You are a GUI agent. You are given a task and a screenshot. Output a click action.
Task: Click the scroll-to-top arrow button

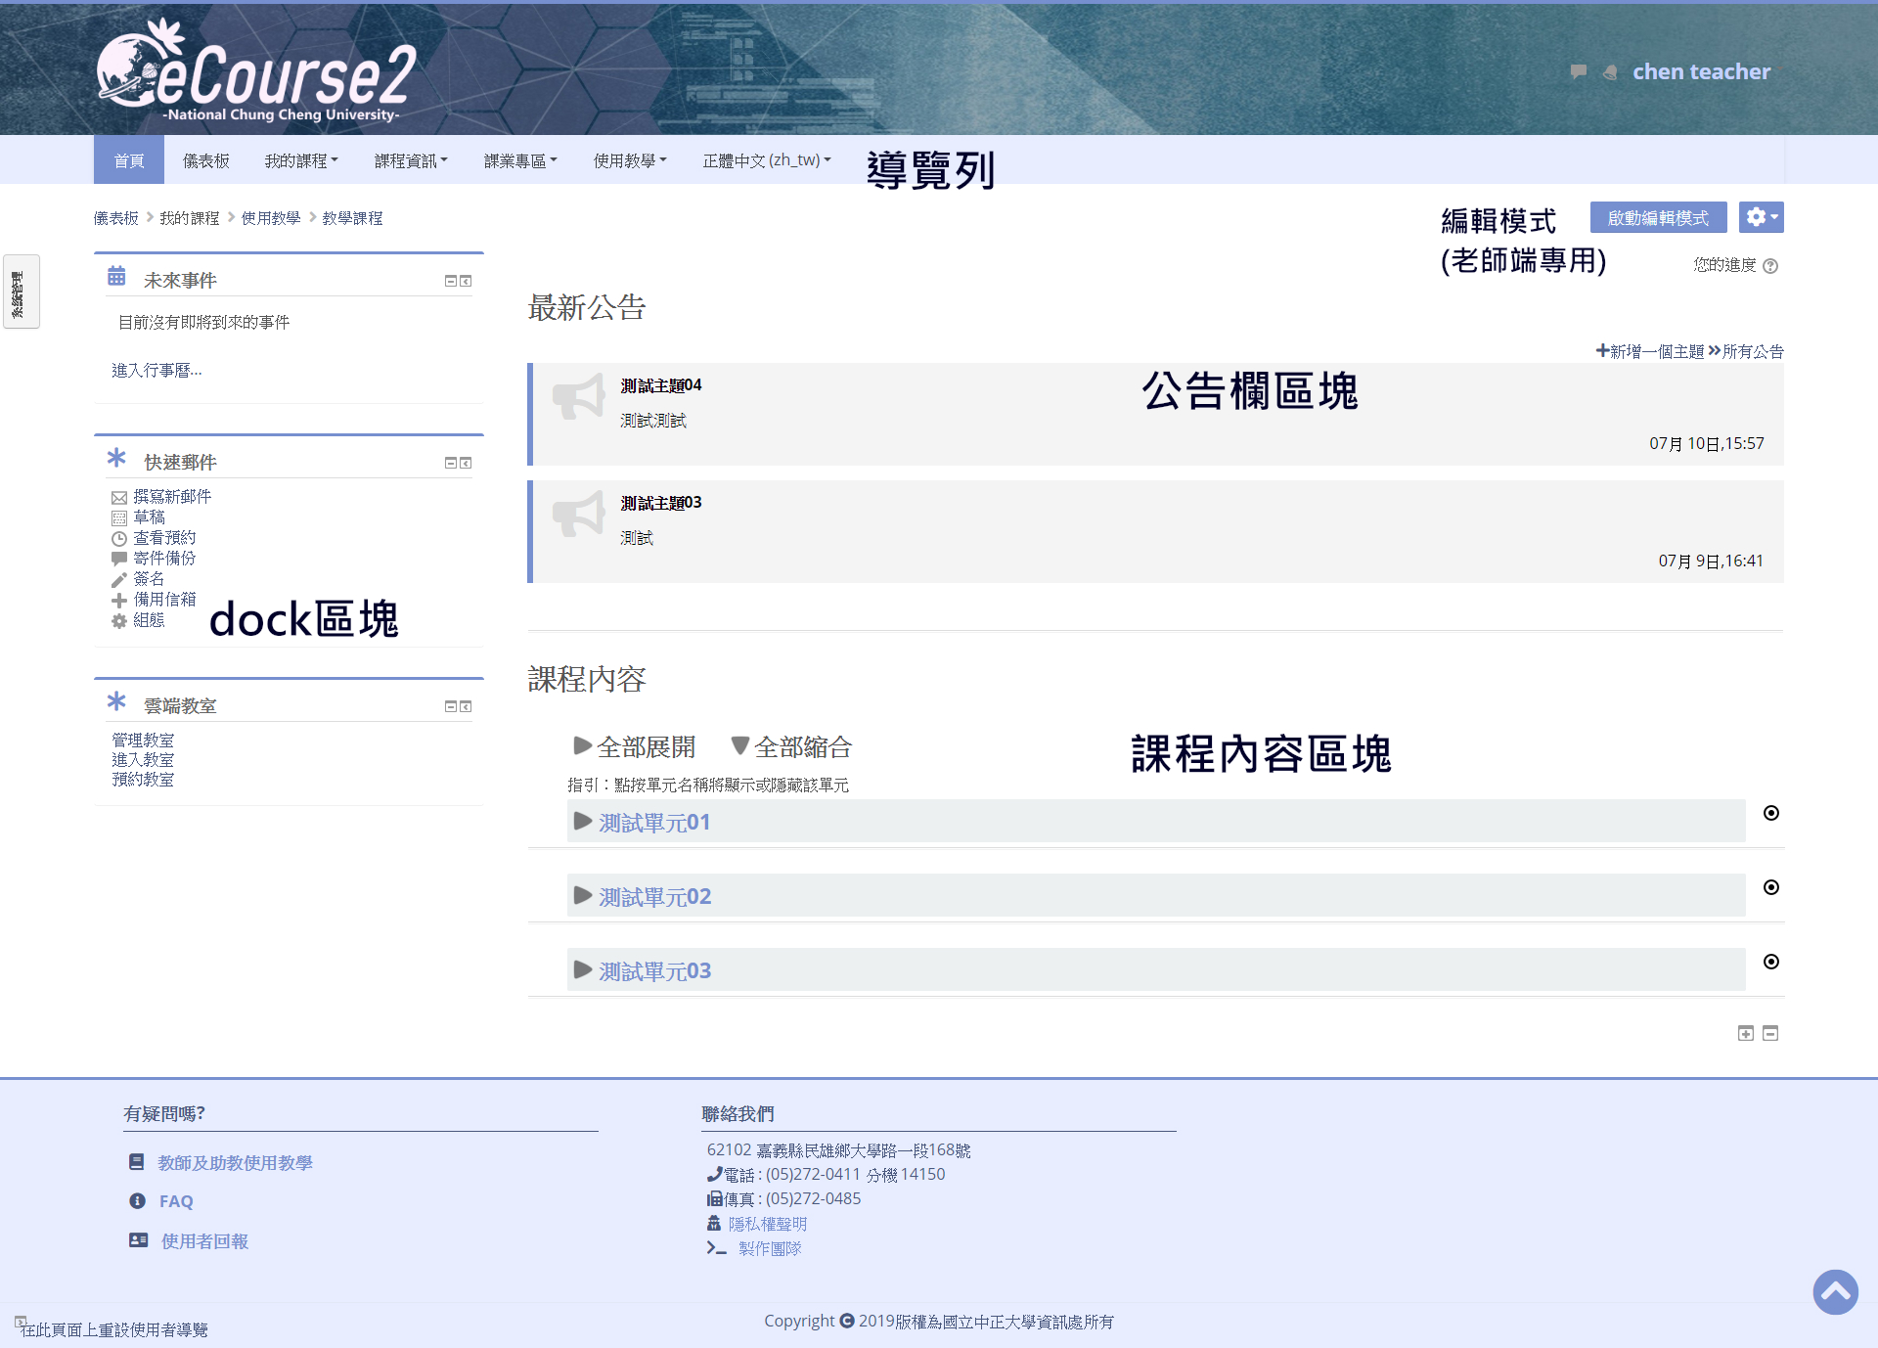coord(1835,1292)
